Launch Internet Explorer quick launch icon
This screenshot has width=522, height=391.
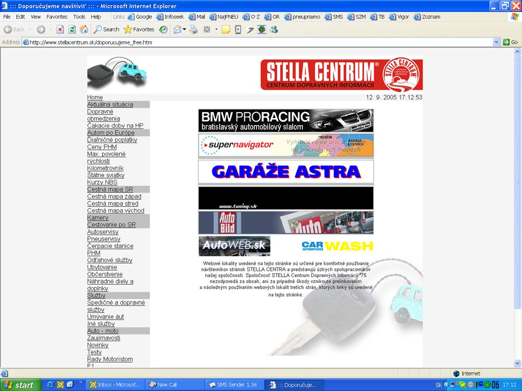click(50, 385)
